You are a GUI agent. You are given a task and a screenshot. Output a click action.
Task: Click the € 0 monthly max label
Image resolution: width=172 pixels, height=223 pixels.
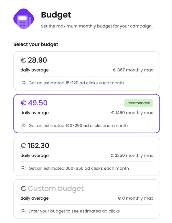click(135, 198)
